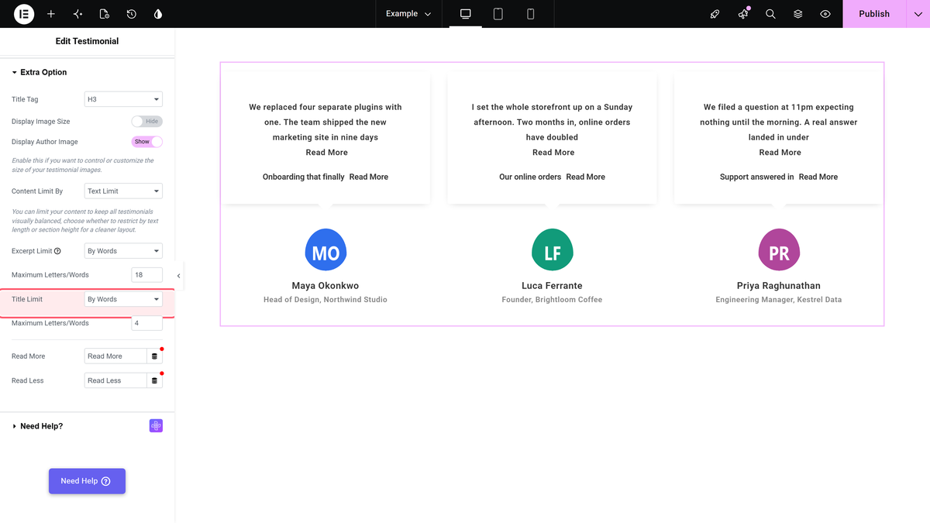This screenshot has height=523, width=930.
Task: Click 'Founder, Brightloom Coffee' text
Action: (553, 300)
